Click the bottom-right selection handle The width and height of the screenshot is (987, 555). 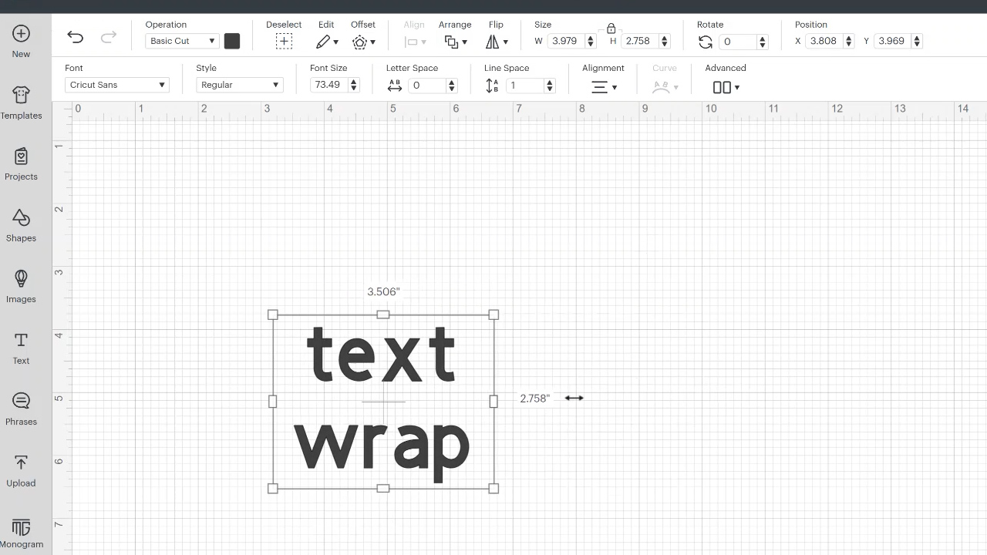(493, 488)
